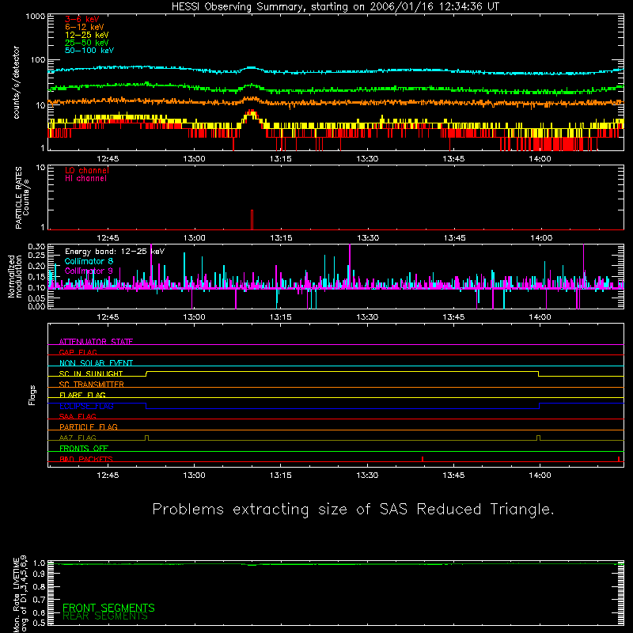The image size is (633, 633).
Task: Click the BAD PACKETS tick mark near 13:40
Action: click(x=423, y=459)
